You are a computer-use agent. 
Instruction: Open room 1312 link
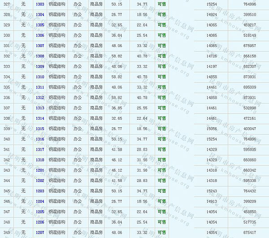(40, 98)
